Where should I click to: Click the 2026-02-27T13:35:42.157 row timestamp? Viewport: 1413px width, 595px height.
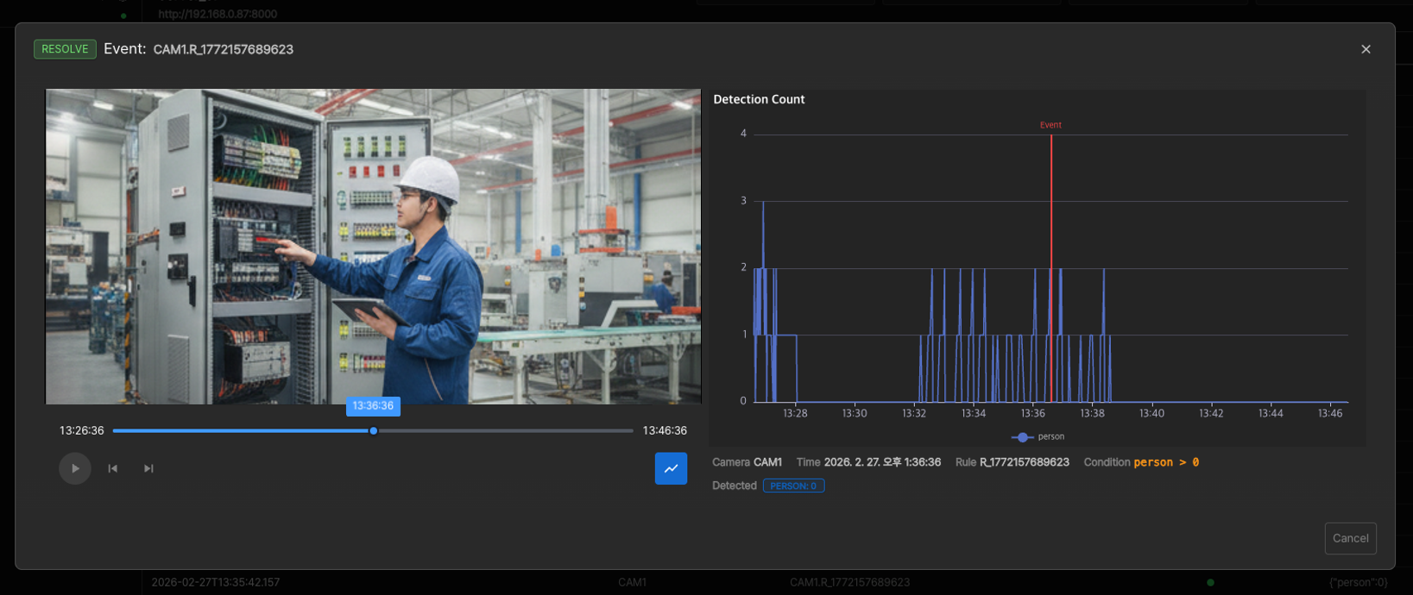click(216, 582)
